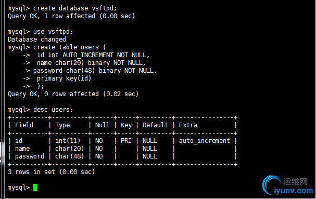Click the PRI key value for id

126,141
